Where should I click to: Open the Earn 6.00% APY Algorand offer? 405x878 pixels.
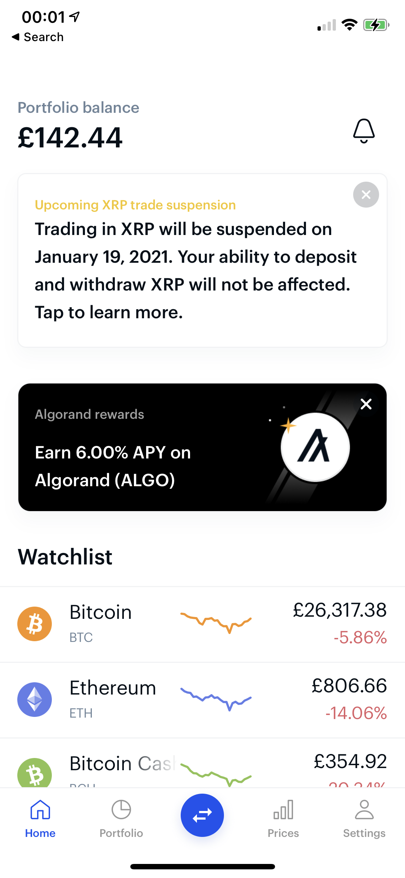pyautogui.click(x=113, y=466)
